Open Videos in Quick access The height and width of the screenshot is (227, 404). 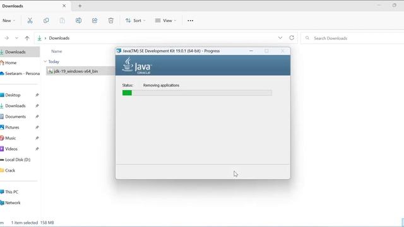[x=11, y=149]
